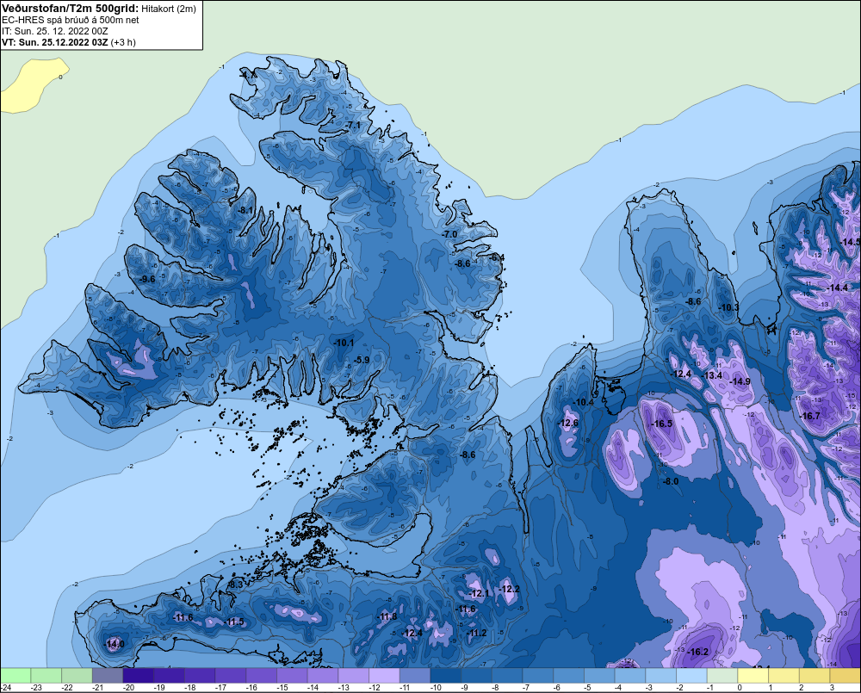Click the -5.9 temperature value
Image resolution: width=861 pixels, height=693 pixels.
pyautogui.click(x=362, y=360)
